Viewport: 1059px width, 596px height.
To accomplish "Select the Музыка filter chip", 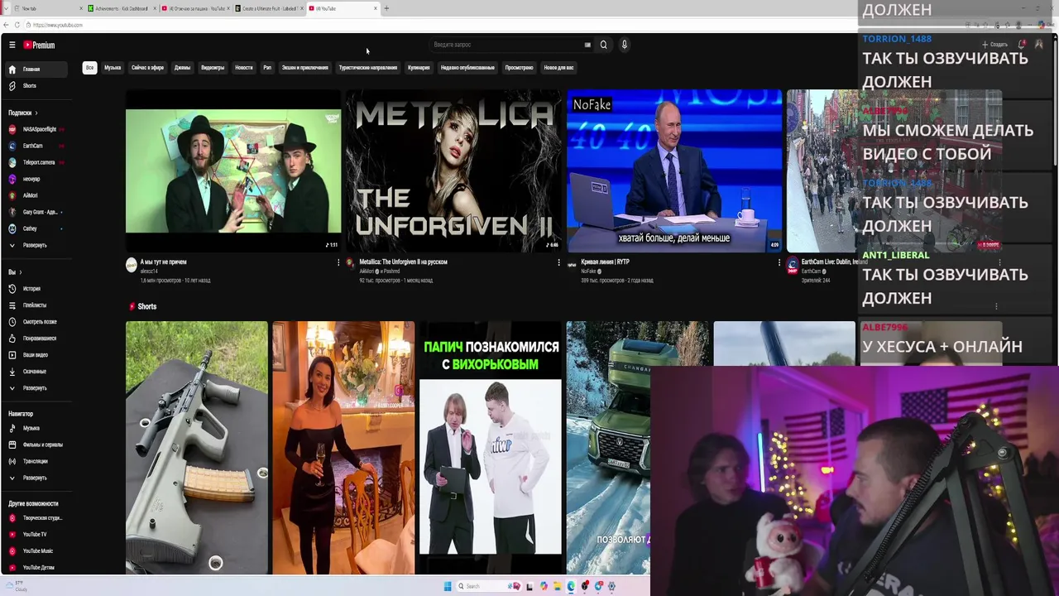I will point(113,68).
